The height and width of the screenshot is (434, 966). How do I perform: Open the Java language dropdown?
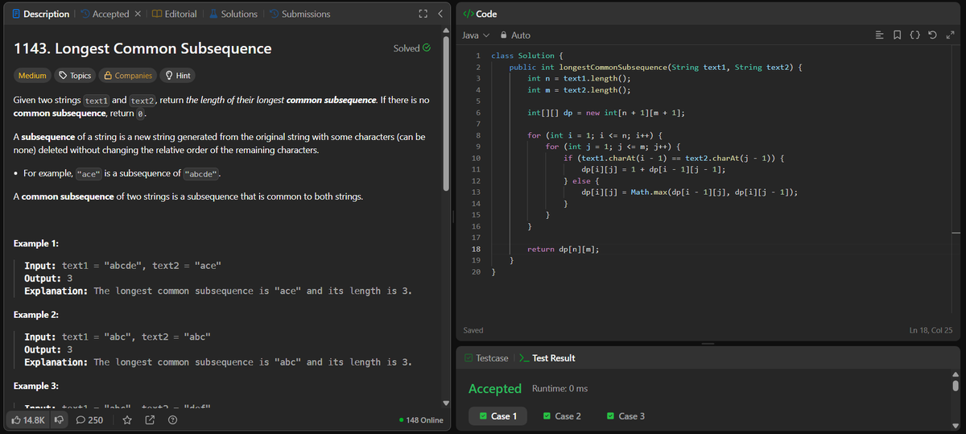coord(476,35)
